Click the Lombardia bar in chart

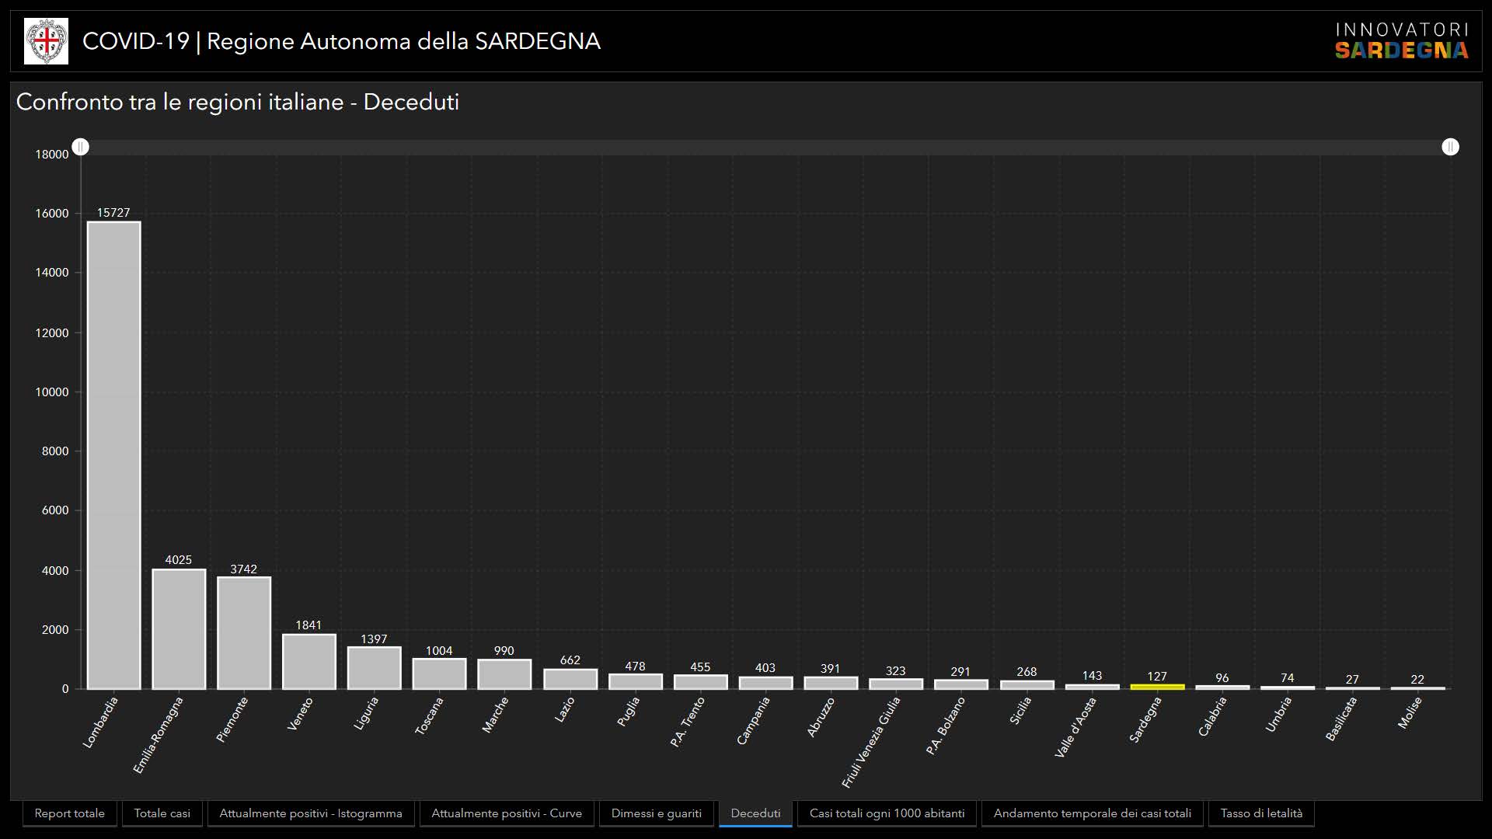pos(113,455)
